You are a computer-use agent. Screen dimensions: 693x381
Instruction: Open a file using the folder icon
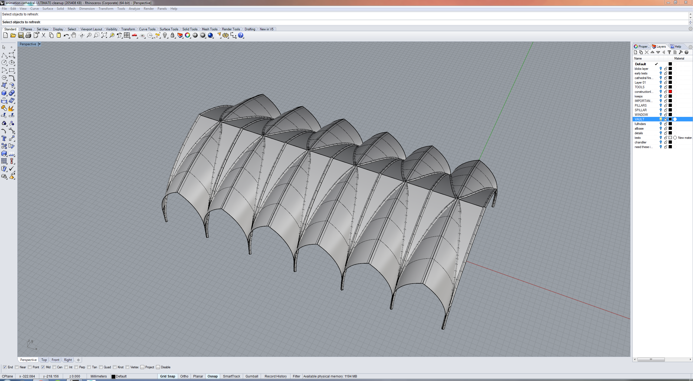click(x=13, y=35)
